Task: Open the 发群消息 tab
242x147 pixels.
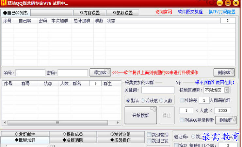Action: click(x=73, y=140)
